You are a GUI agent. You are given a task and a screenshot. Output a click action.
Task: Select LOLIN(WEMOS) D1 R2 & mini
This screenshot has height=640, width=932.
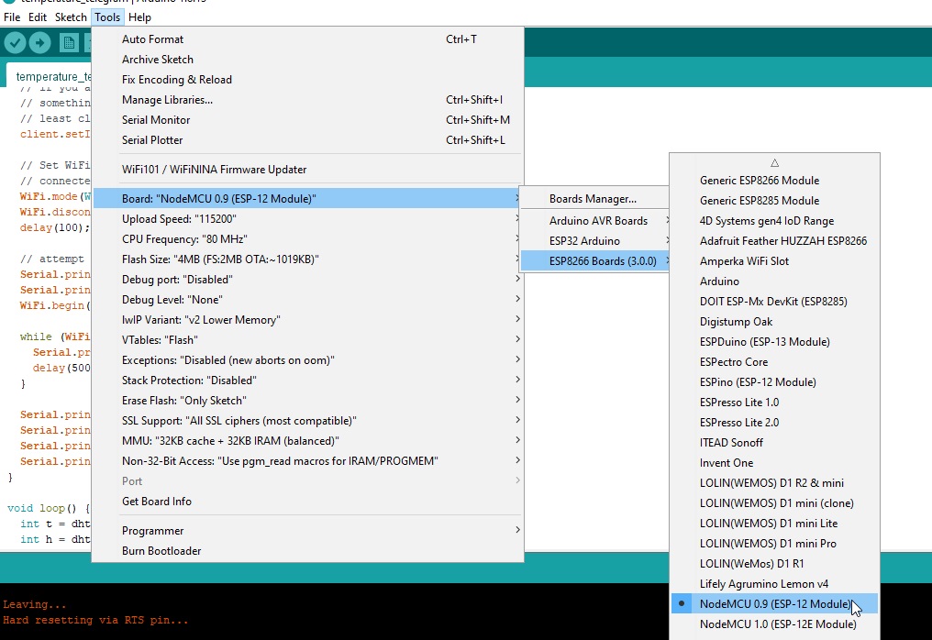click(x=774, y=484)
